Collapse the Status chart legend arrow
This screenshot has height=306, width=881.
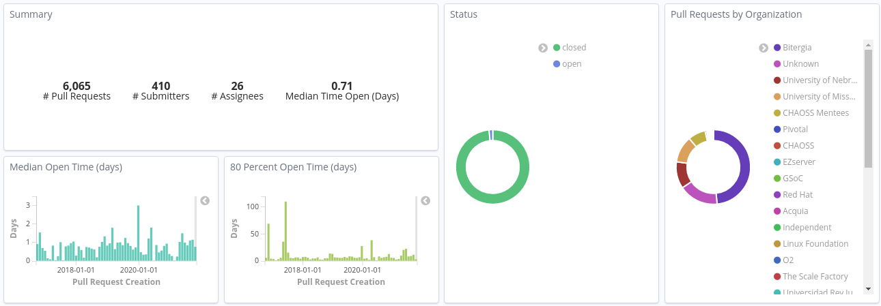click(x=543, y=48)
